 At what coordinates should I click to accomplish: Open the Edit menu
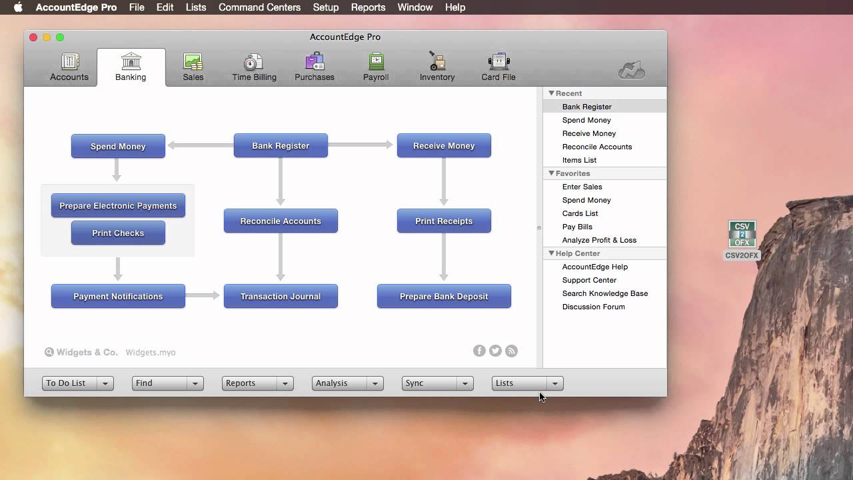[165, 7]
